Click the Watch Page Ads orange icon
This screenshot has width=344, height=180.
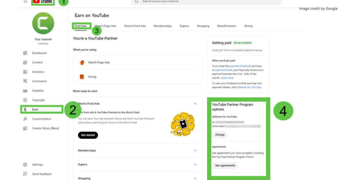[82, 63]
